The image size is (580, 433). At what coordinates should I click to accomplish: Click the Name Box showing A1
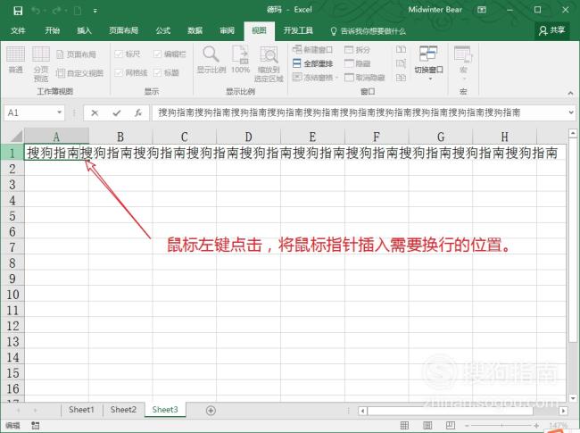pyautogui.click(x=30, y=112)
